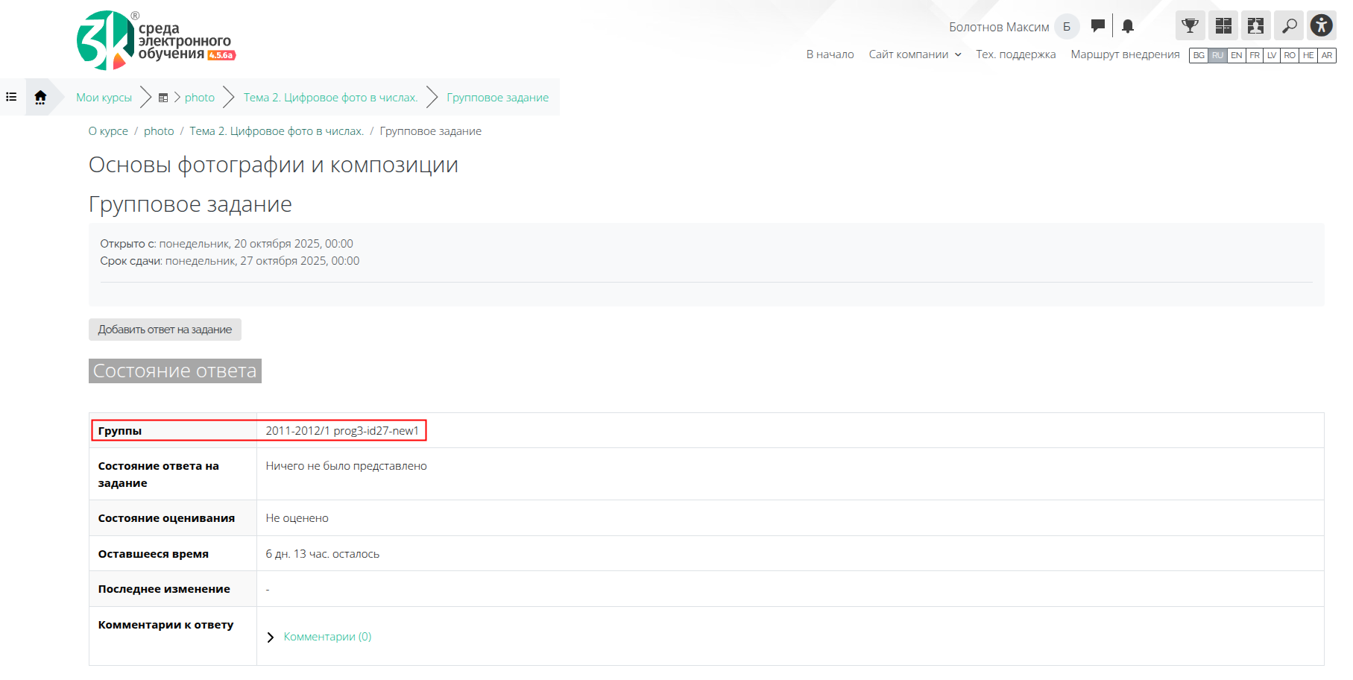Image resolution: width=1353 pixels, height=680 pixels.
Task: Switch site language to BG
Action: 1199,55
